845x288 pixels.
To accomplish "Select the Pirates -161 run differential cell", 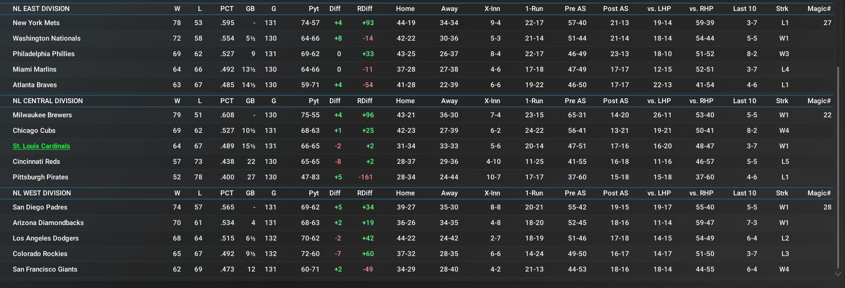I will tap(365, 177).
